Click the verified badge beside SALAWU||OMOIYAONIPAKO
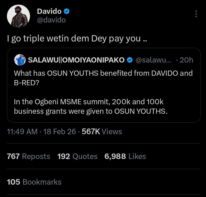The height and width of the screenshot is (197, 206). pos(130,60)
